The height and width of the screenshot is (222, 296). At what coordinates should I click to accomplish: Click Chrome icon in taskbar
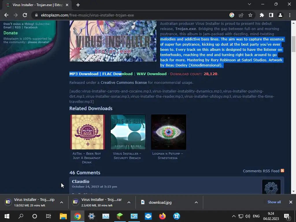[77, 216]
